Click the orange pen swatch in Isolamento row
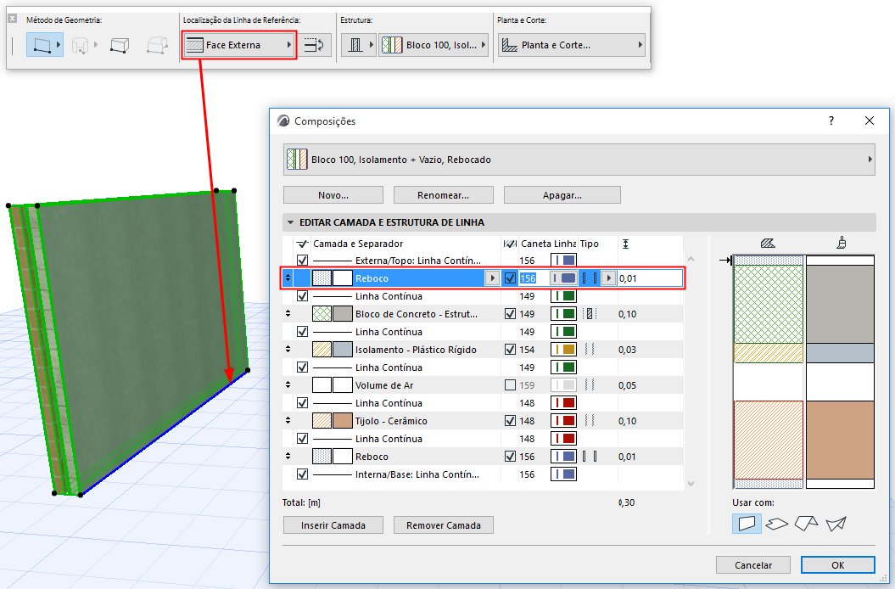The image size is (895, 589). click(563, 350)
